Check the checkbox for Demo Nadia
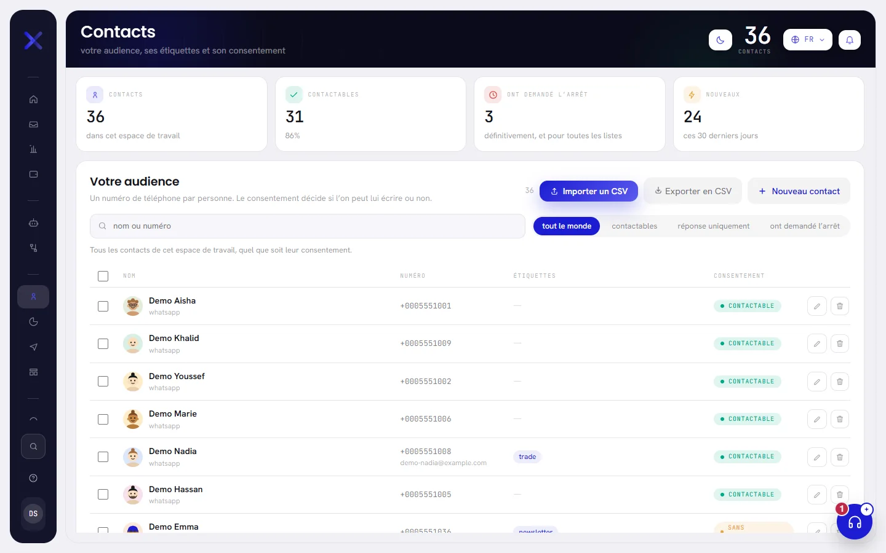Screen dimensions: 886x553 coord(103,457)
